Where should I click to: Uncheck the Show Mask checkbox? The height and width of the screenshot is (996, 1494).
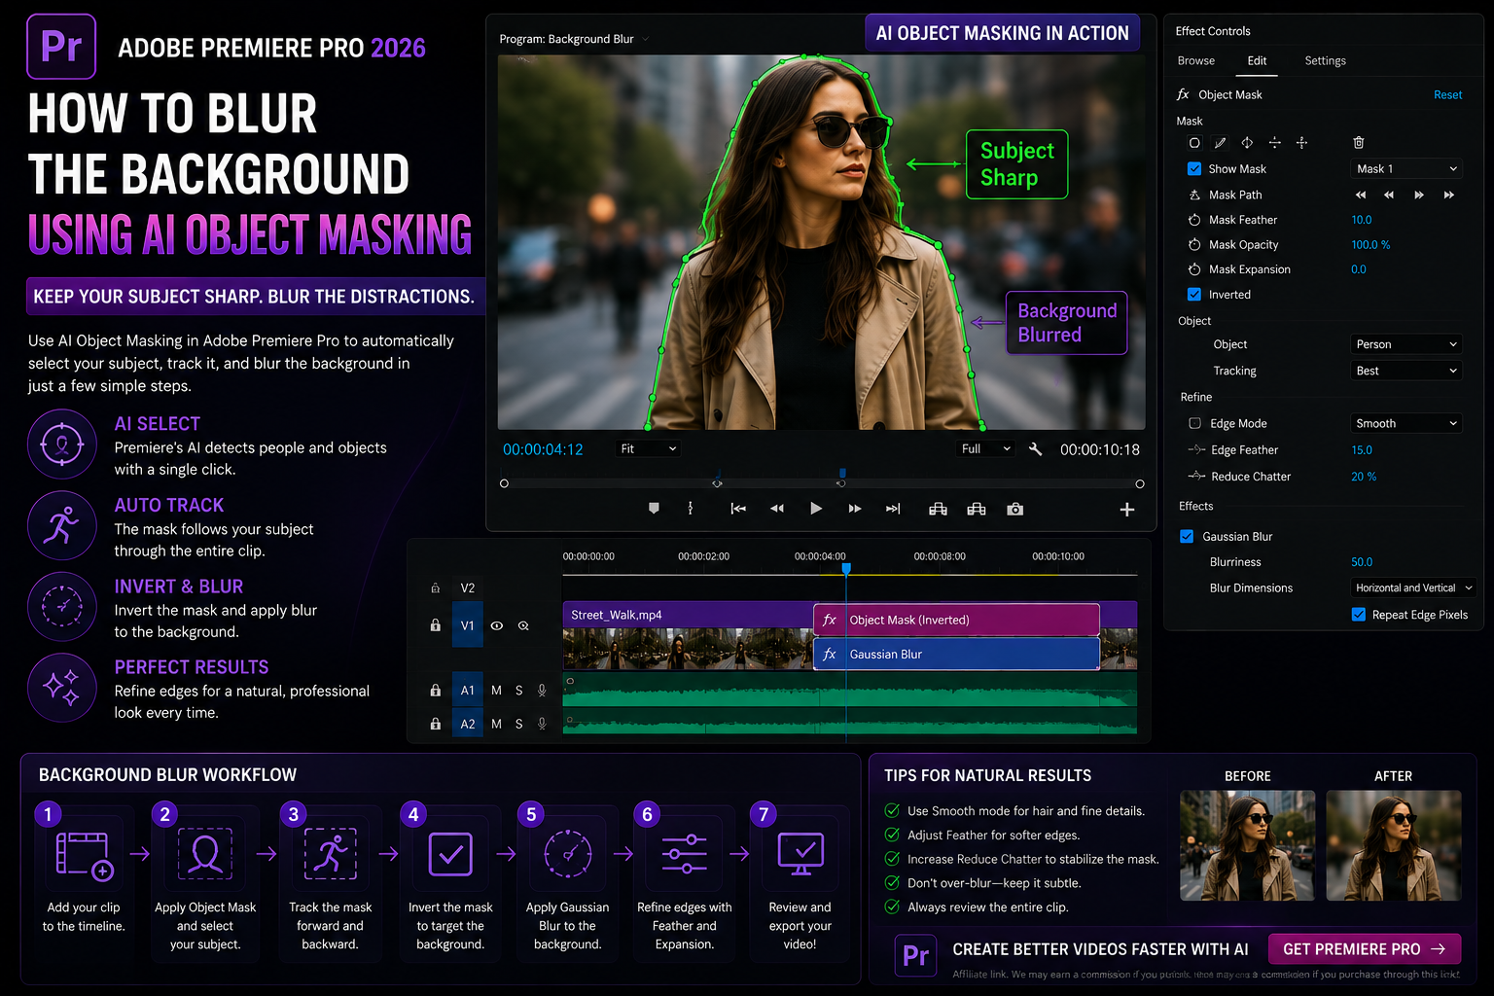1194,168
